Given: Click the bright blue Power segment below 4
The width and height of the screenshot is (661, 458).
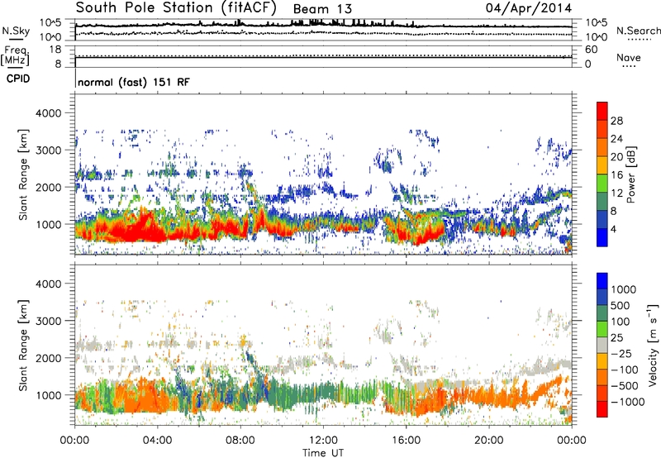Looking at the screenshot, I should (x=602, y=237).
